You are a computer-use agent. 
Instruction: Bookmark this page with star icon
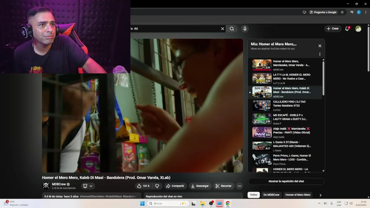pyautogui.click(x=342, y=12)
